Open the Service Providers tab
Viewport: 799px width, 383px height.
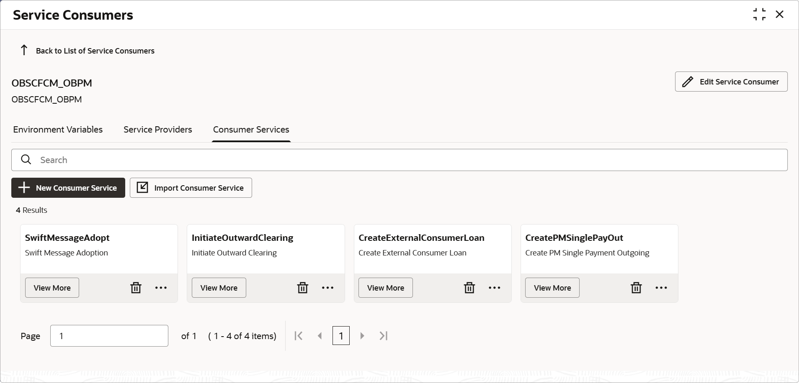pyautogui.click(x=158, y=130)
